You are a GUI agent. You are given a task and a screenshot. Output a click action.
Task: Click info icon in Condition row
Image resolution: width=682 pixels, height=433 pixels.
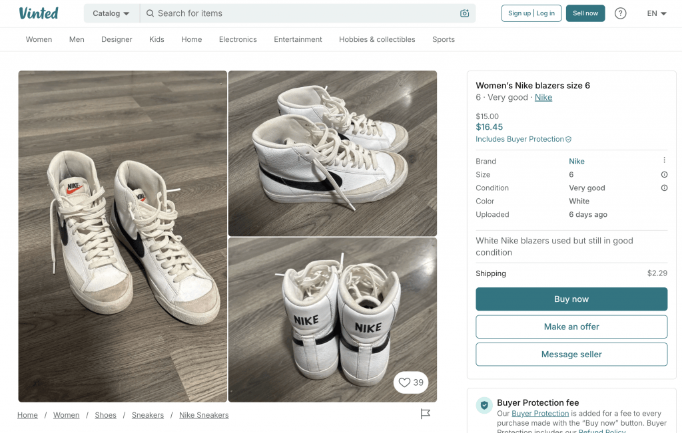664,188
